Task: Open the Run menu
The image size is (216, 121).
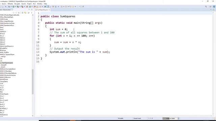Action: pyautogui.click(x=34, y=4)
